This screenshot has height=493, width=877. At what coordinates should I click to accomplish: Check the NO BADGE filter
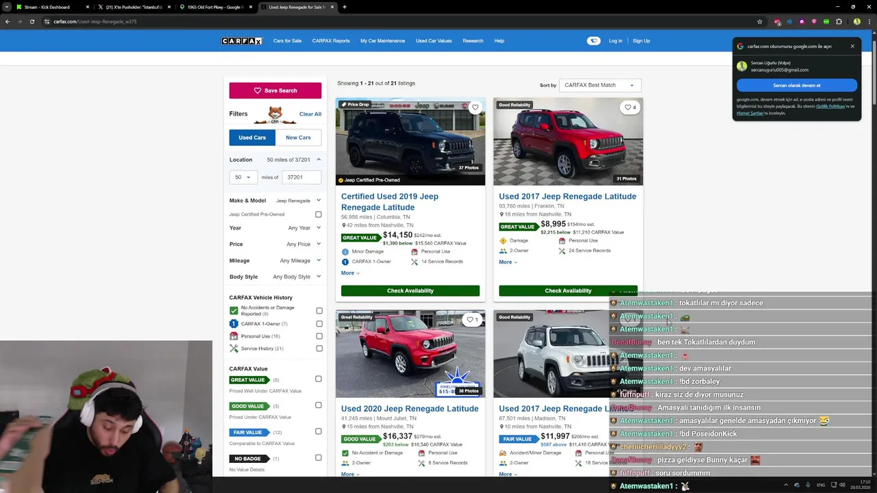(x=319, y=457)
